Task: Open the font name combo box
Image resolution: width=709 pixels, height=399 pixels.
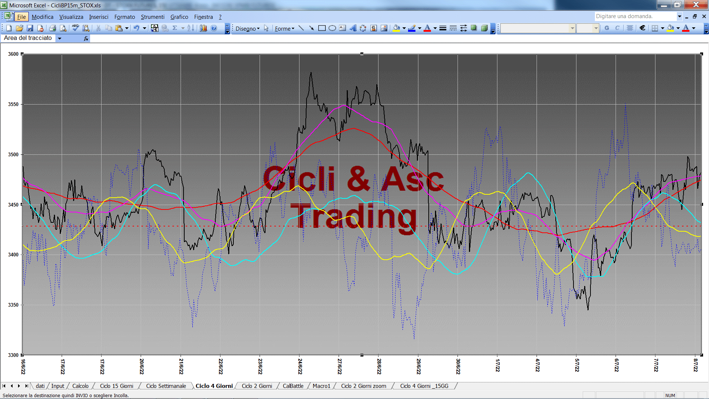Action: [x=538, y=28]
